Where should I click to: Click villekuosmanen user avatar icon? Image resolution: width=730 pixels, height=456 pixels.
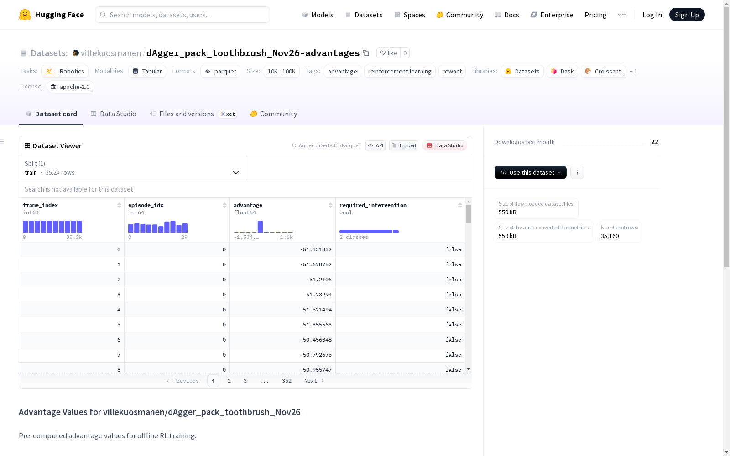pos(76,53)
